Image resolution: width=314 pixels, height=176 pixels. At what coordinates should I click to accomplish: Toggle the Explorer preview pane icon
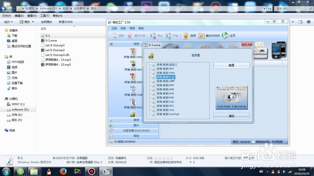[x=300, y=22]
